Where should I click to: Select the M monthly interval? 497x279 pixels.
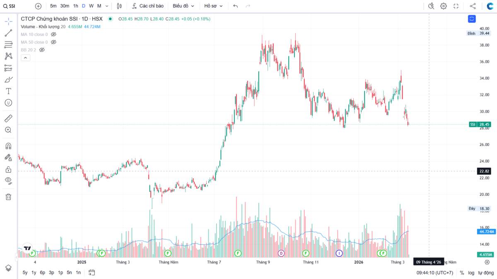click(x=99, y=6)
